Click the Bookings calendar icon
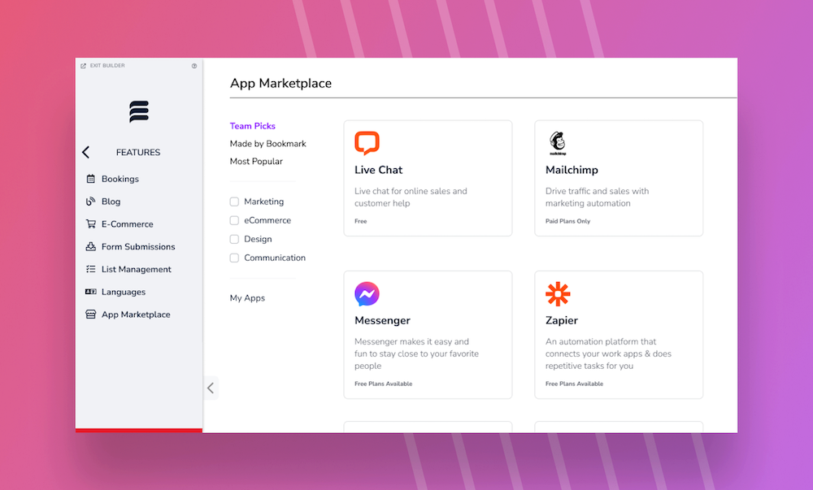813x490 pixels. point(91,179)
